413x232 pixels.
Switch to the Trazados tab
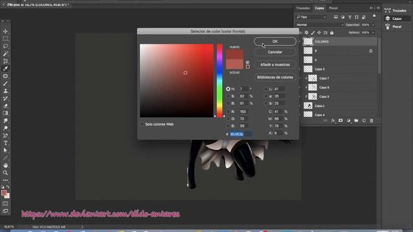[x=303, y=8]
